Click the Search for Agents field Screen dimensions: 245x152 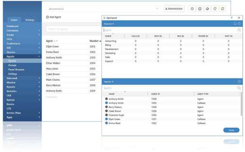point(74,29)
